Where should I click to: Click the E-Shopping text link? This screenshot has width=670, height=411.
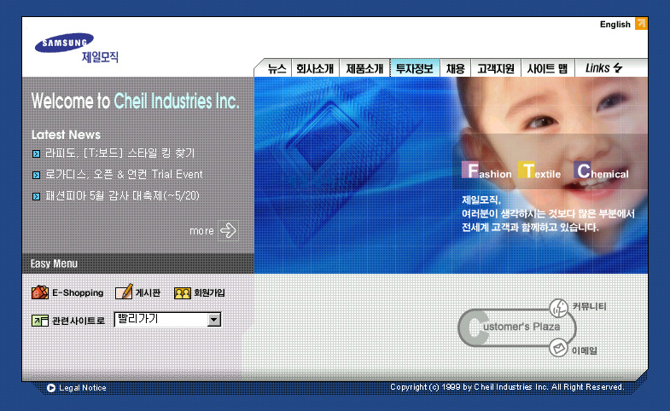tap(78, 292)
